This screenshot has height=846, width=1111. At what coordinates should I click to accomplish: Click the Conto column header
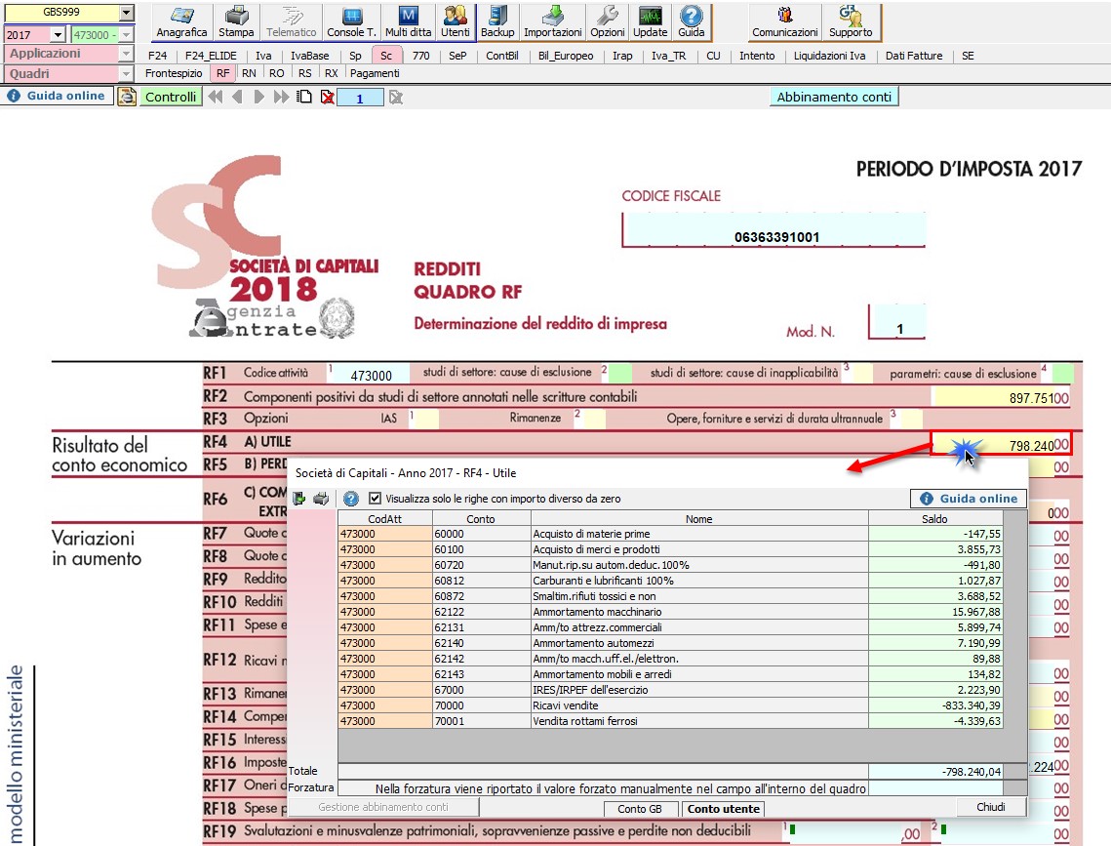pyautogui.click(x=481, y=519)
